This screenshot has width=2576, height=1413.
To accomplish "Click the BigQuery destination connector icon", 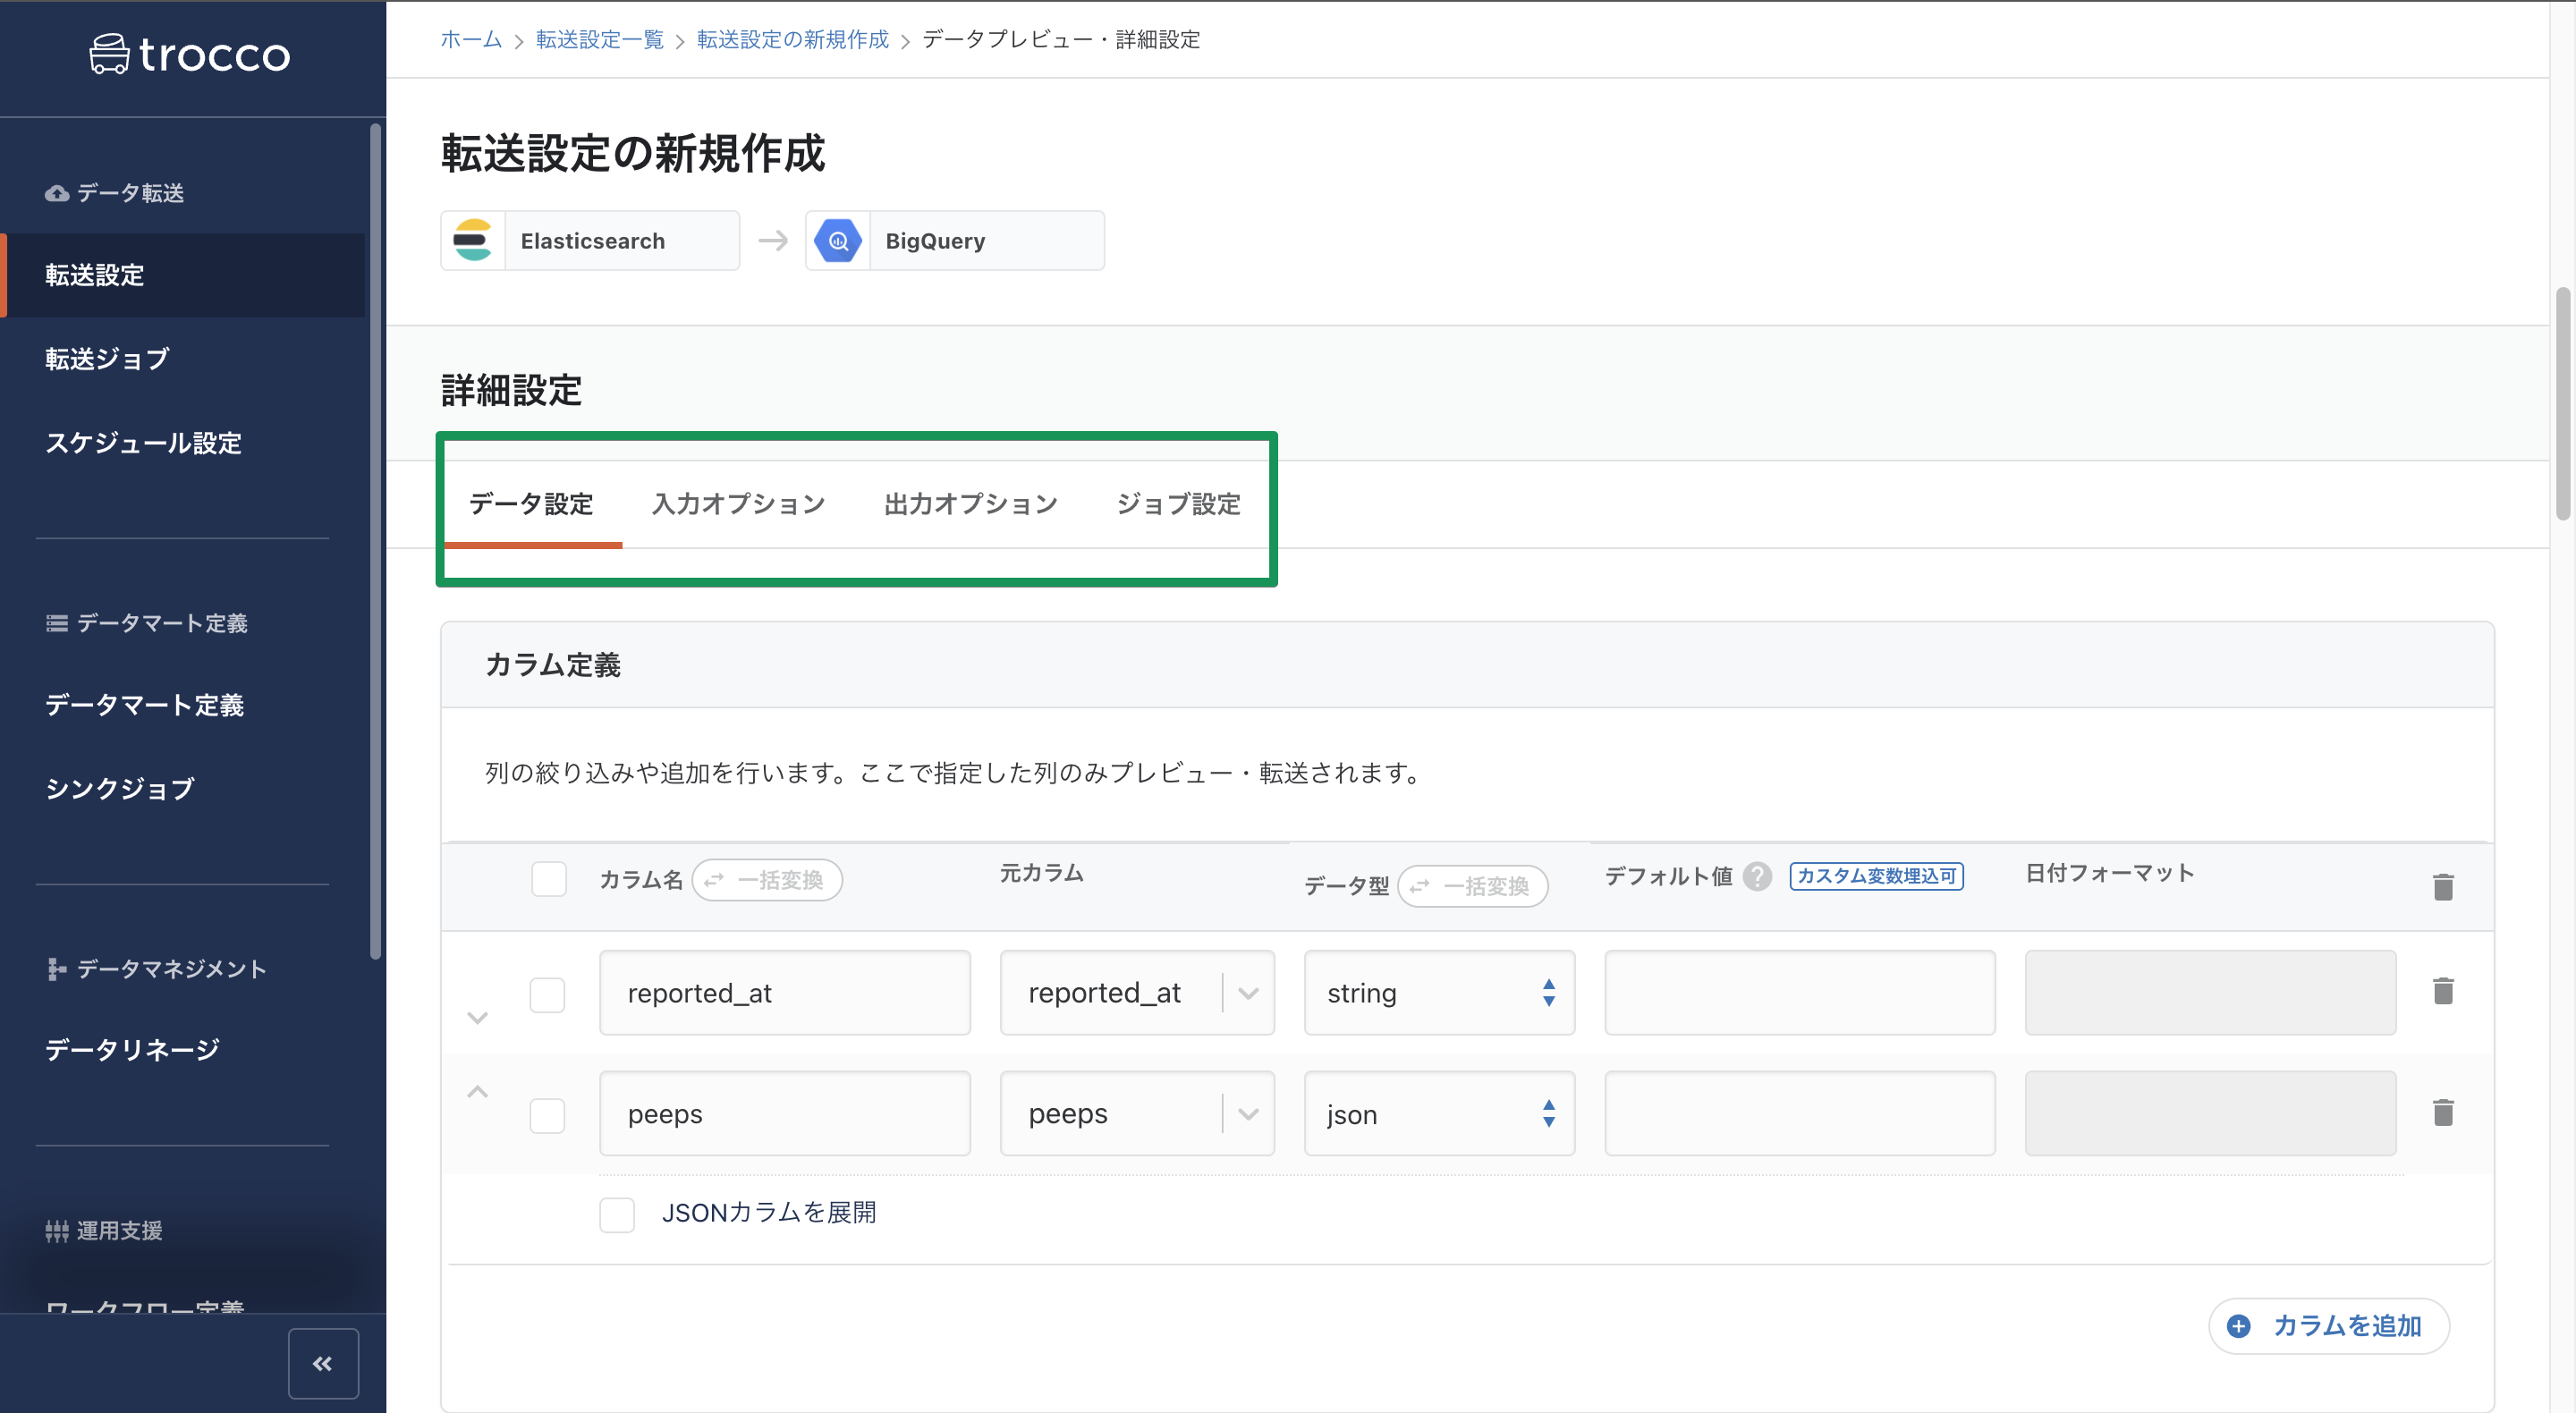I will (838, 240).
